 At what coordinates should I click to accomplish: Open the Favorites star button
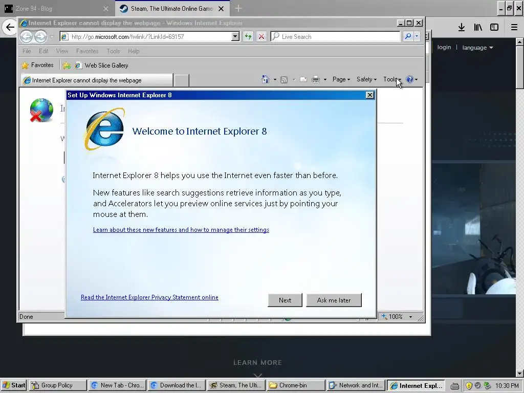coord(37,65)
